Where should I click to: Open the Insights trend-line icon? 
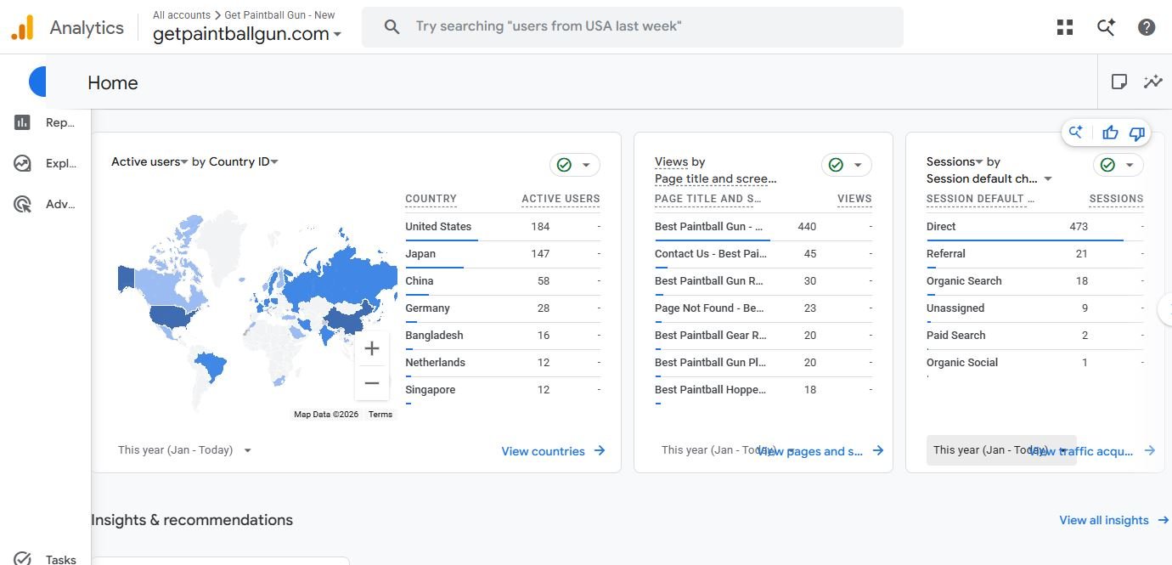pos(1152,82)
